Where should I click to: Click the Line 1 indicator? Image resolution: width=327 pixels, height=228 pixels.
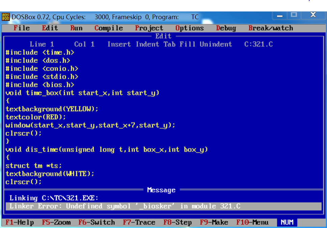click(42, 44)
